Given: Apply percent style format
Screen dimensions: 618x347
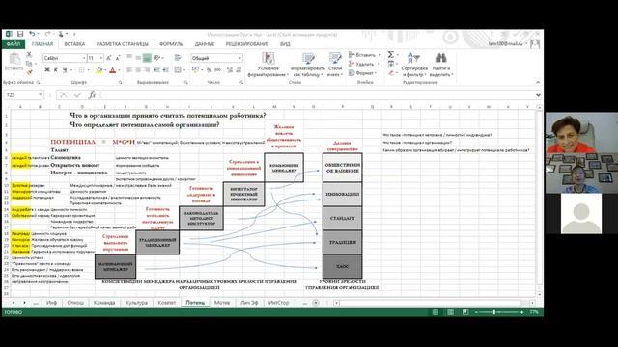Looking at the screenshot, I should [x=209, y=70].
